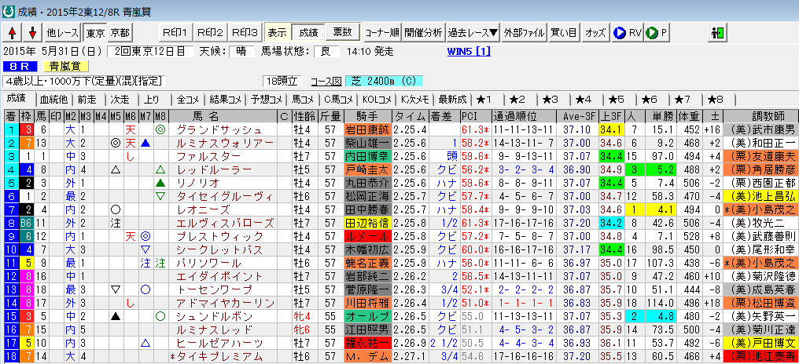The height and width of the screenshot is (364, 799).
Task: Click the コース図 course map link
Action: [x=325, y=82]
